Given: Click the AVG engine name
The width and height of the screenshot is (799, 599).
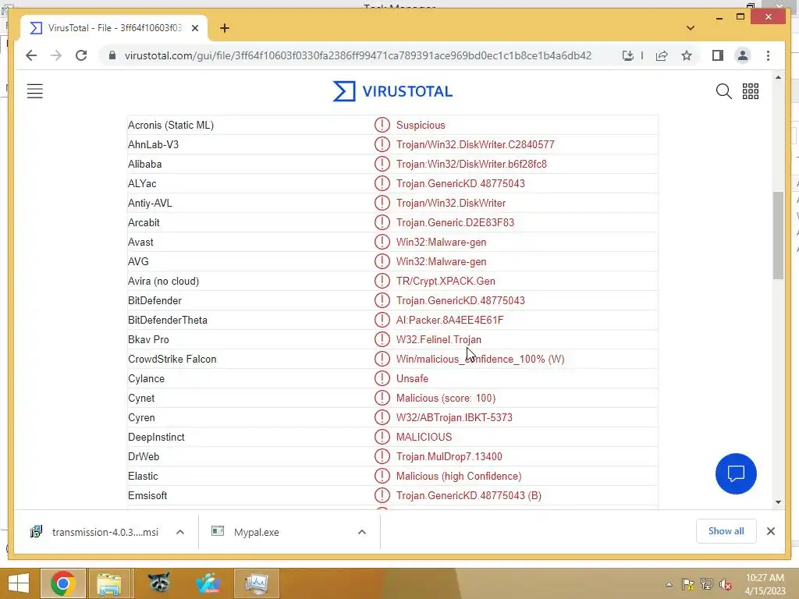Looking at the screenshot, I should [138, 261].
